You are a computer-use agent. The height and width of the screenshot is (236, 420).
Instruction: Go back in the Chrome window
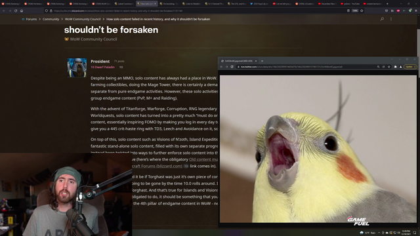222,67
